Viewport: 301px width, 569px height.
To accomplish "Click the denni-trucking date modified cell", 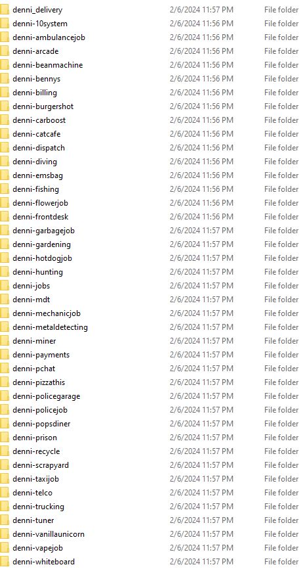I will coord(201,506).
